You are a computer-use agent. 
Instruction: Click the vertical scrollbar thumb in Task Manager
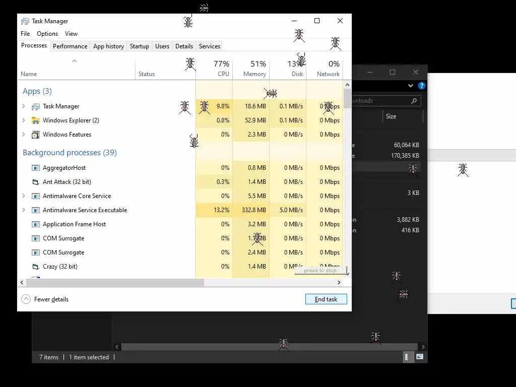348,98
